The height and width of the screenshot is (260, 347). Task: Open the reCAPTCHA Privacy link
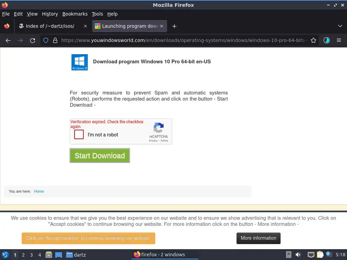(x=153, y=140)
